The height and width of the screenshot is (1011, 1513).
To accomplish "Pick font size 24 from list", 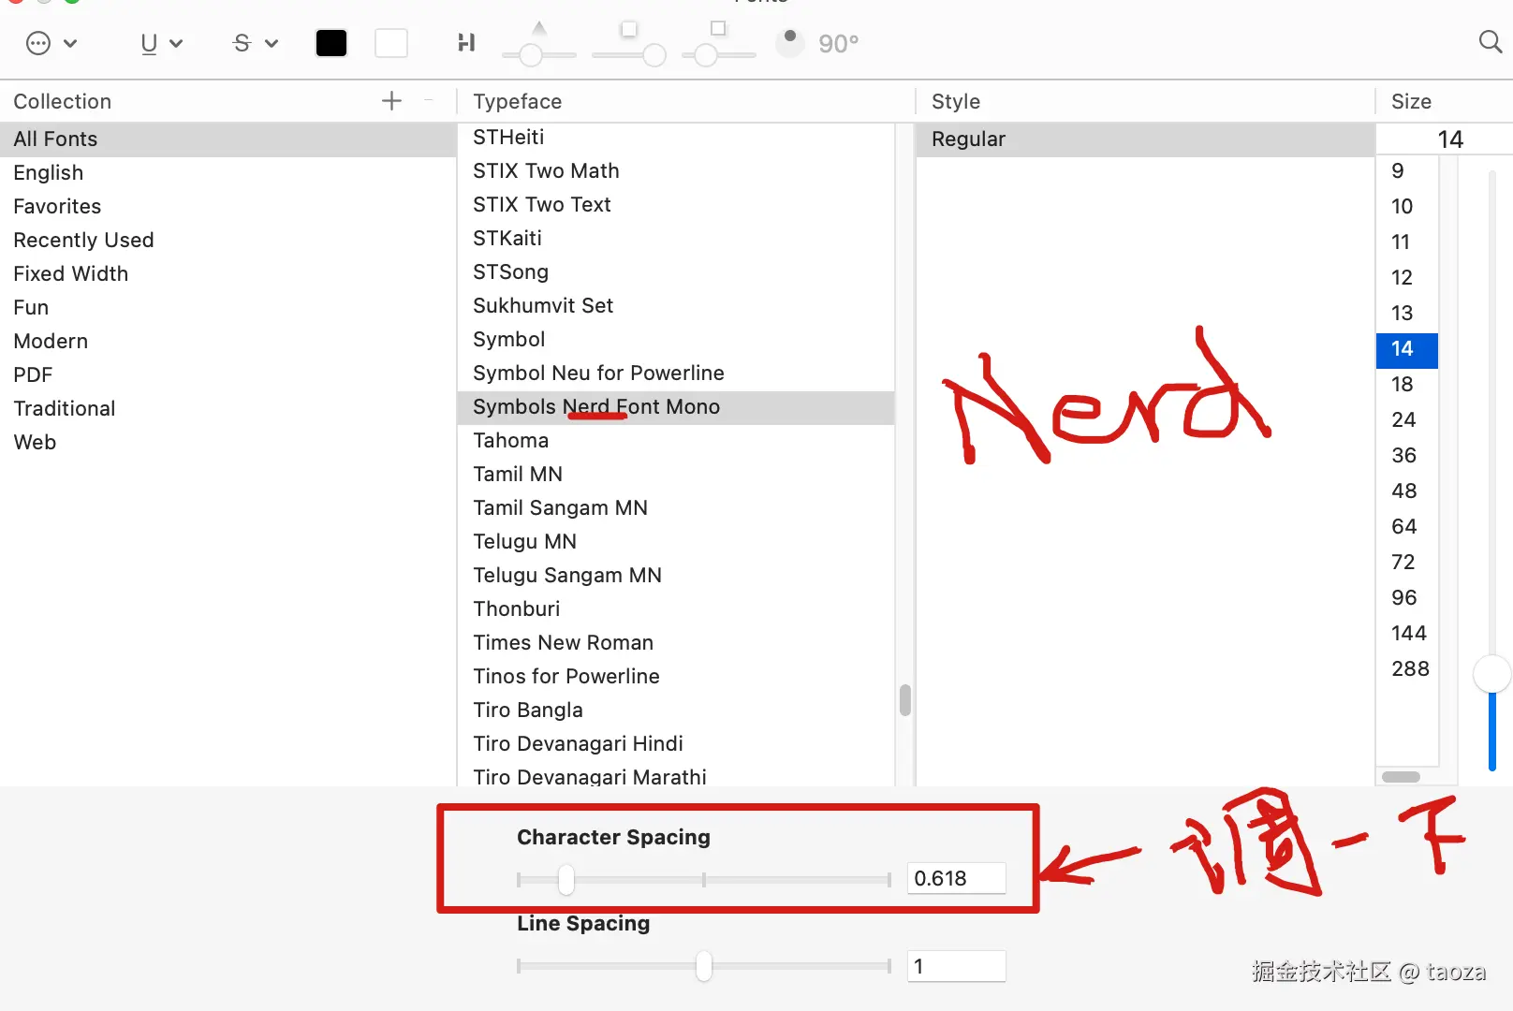I will (1403, 419).
